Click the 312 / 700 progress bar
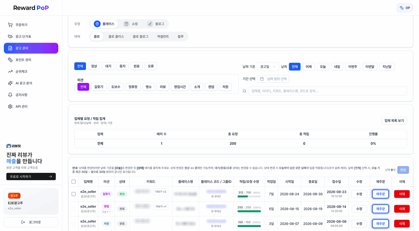 (x=249, y=197)
